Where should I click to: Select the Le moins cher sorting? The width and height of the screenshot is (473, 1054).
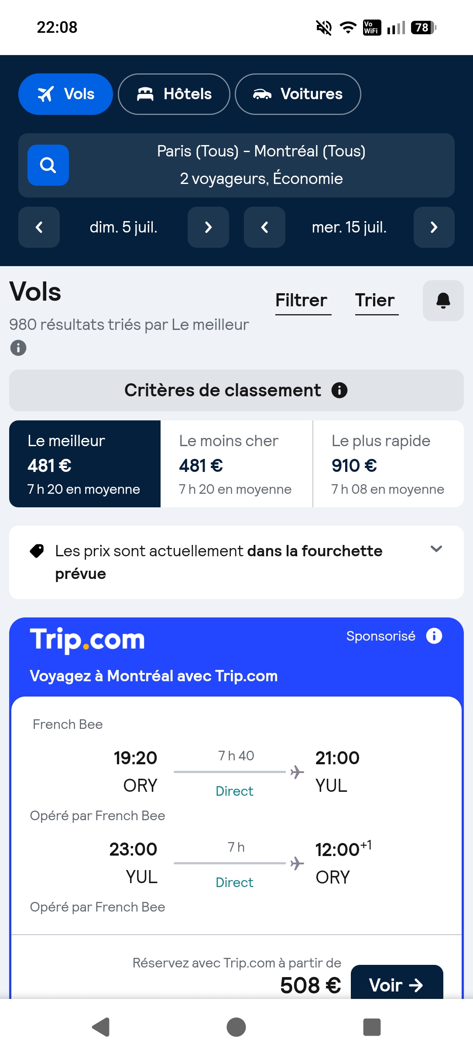(236, 464)
